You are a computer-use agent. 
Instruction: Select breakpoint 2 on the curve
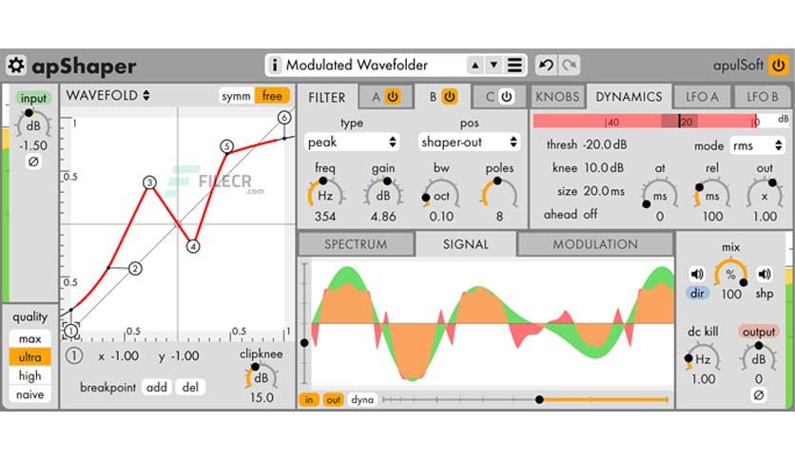click(135, 269)
